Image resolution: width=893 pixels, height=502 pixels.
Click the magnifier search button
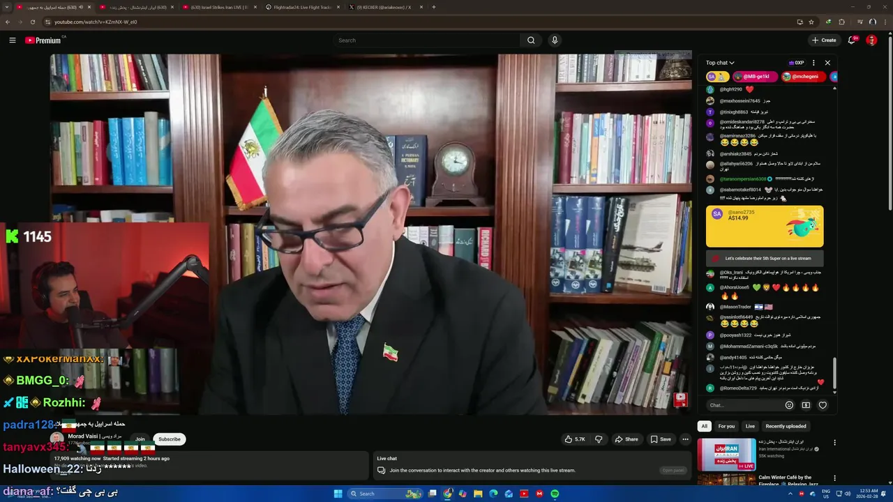(531, 40)
